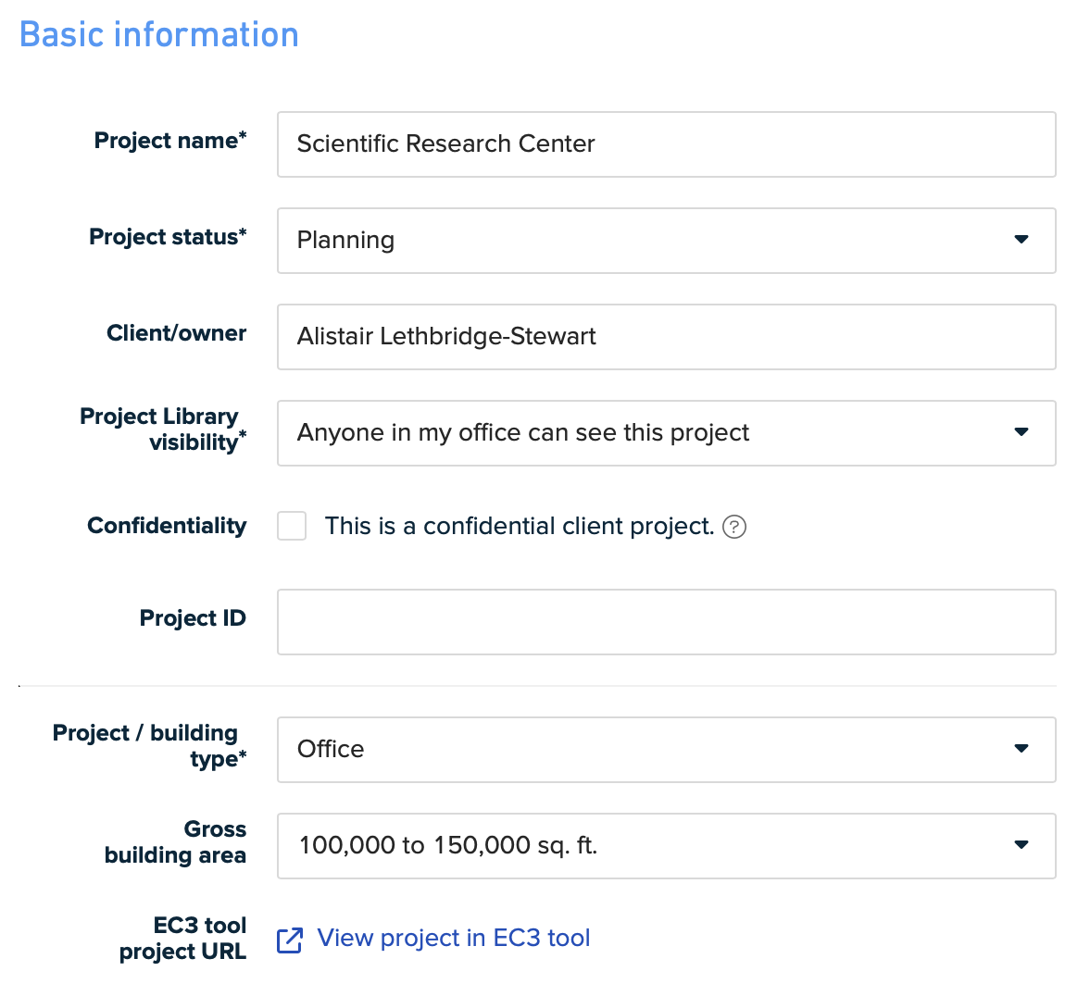This screenshot has width=1078, height=996.
Task: Open View project in EC3 tool link
Action: click(454, 939)
